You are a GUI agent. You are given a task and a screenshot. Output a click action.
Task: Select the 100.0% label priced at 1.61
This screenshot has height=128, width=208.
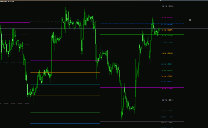tap(167, 6)
